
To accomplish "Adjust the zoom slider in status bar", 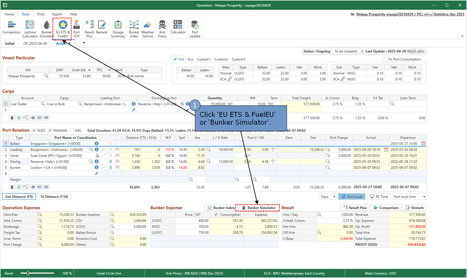I will point(28,273).
